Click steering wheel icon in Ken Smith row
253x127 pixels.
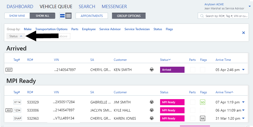152,70
